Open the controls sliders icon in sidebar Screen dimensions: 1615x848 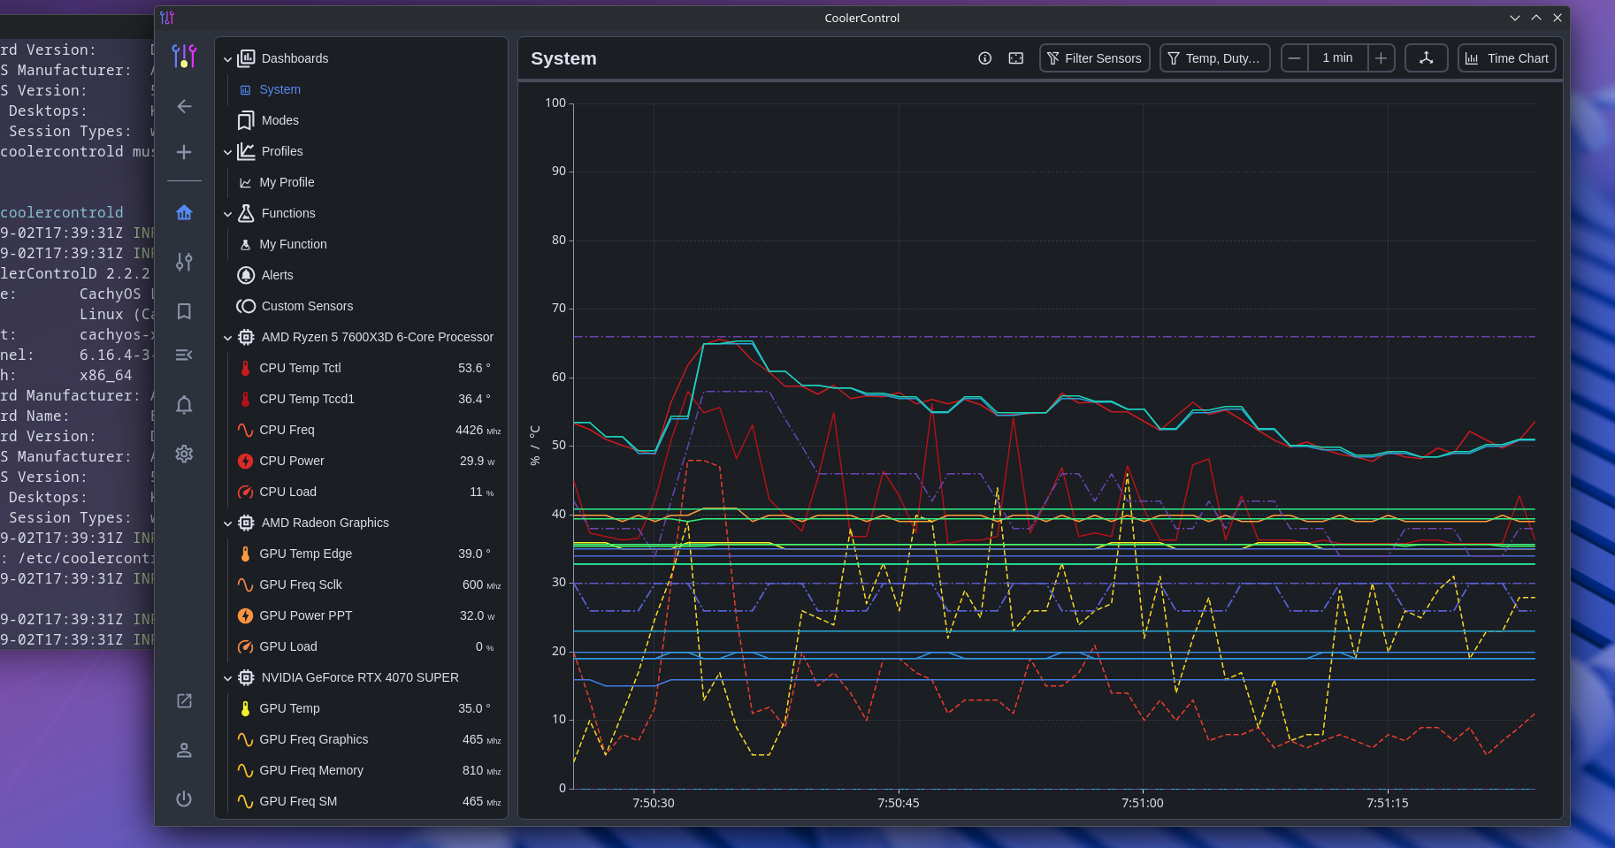[184, 262]
